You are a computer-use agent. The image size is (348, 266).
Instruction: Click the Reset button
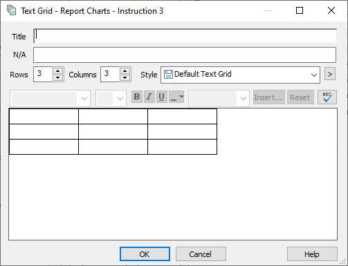[x=300, y=97]
